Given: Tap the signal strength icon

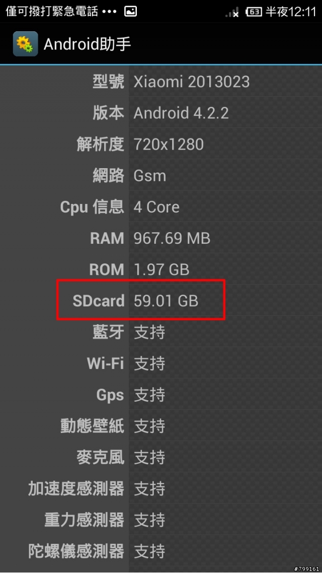Looking at the screenshot, I should (232, 12).
